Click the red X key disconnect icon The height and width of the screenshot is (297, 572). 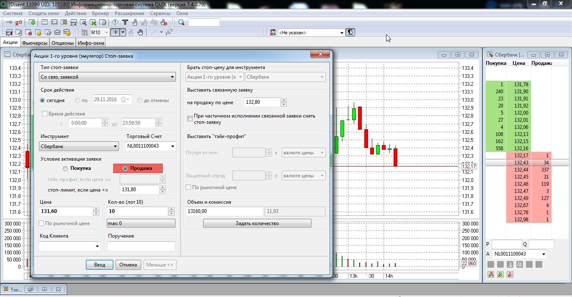tap(19, 23)
